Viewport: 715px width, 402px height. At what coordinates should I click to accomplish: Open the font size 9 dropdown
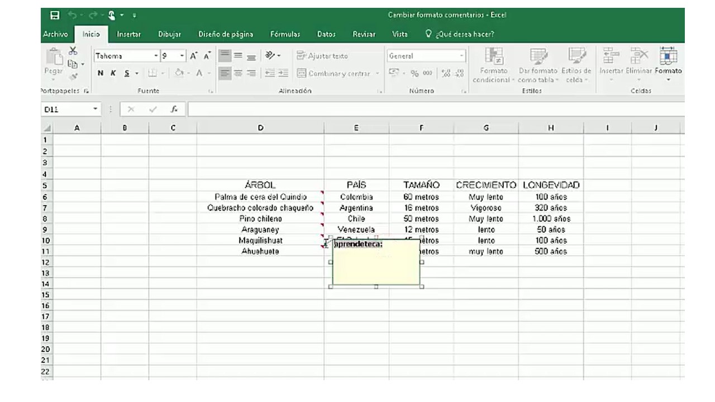(x=182, y=56)
